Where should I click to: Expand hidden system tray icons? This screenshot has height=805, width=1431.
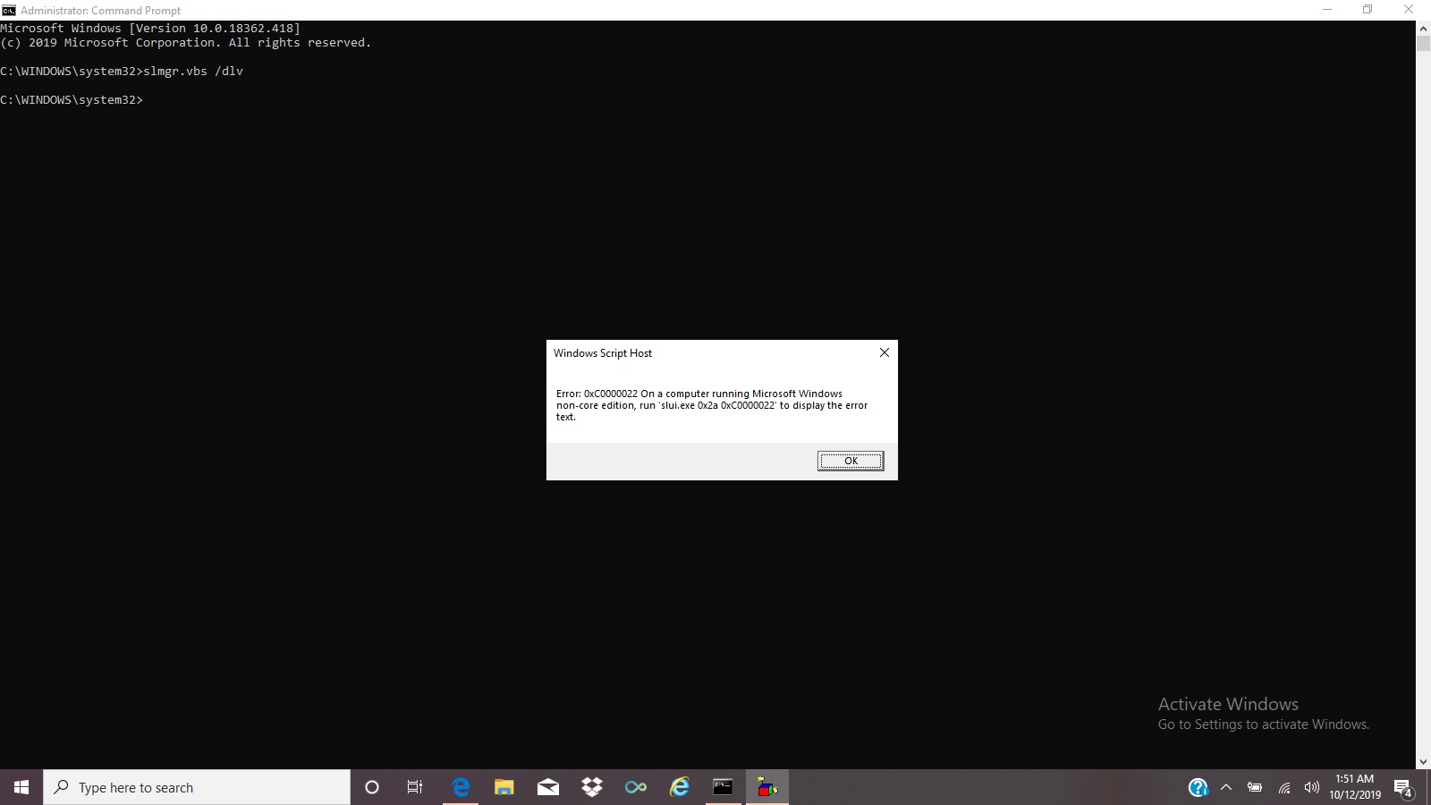pyautogui.click(x=1226, y=787)
